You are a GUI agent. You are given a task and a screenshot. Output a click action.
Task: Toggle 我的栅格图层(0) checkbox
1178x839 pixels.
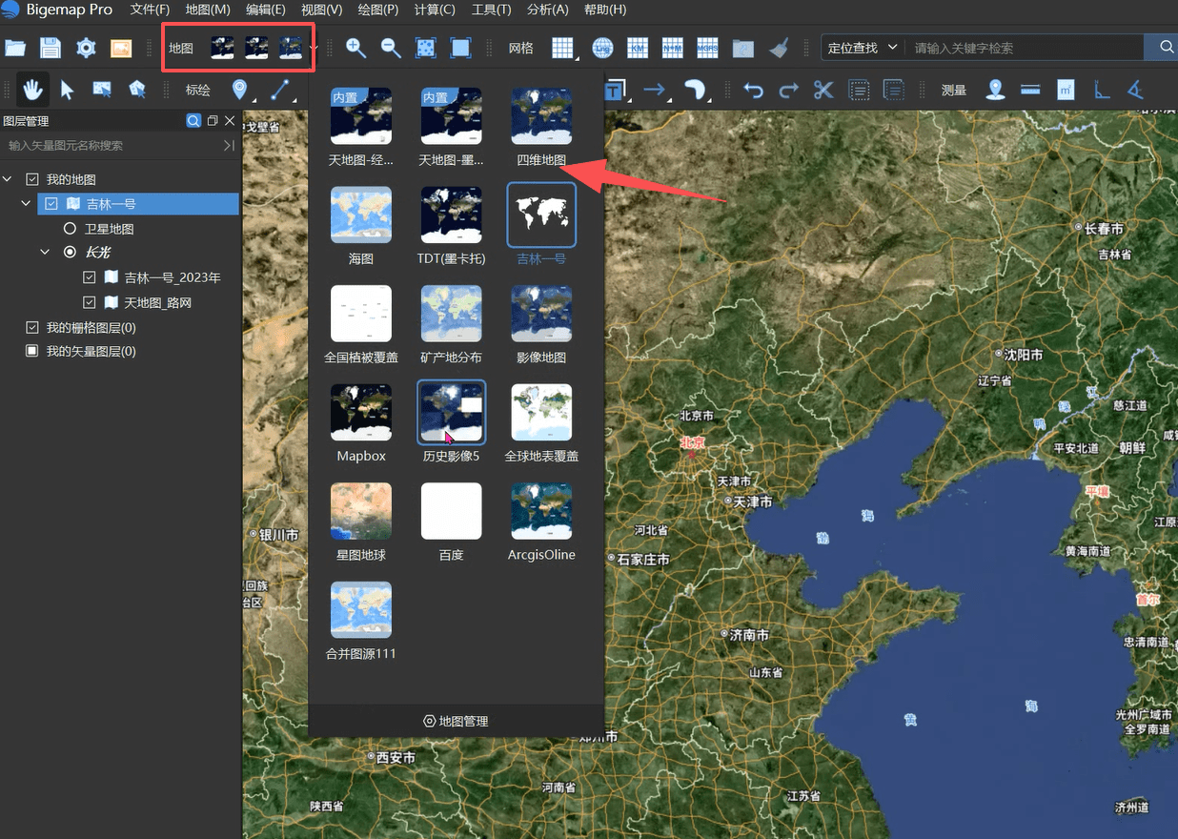click(32, 327)
